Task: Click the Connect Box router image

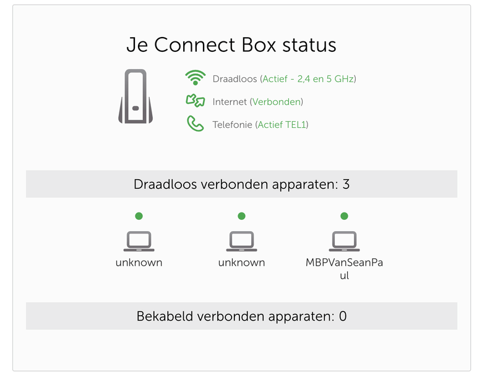Action: pos(136,96)
